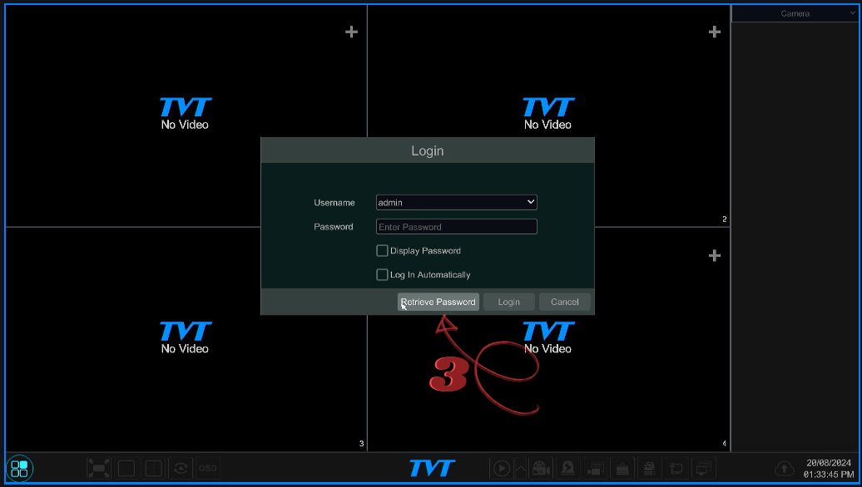Click the Cancel button
The width and height of the screenshot is (862, 487).
pyautogui.click(x=565, y=302)
